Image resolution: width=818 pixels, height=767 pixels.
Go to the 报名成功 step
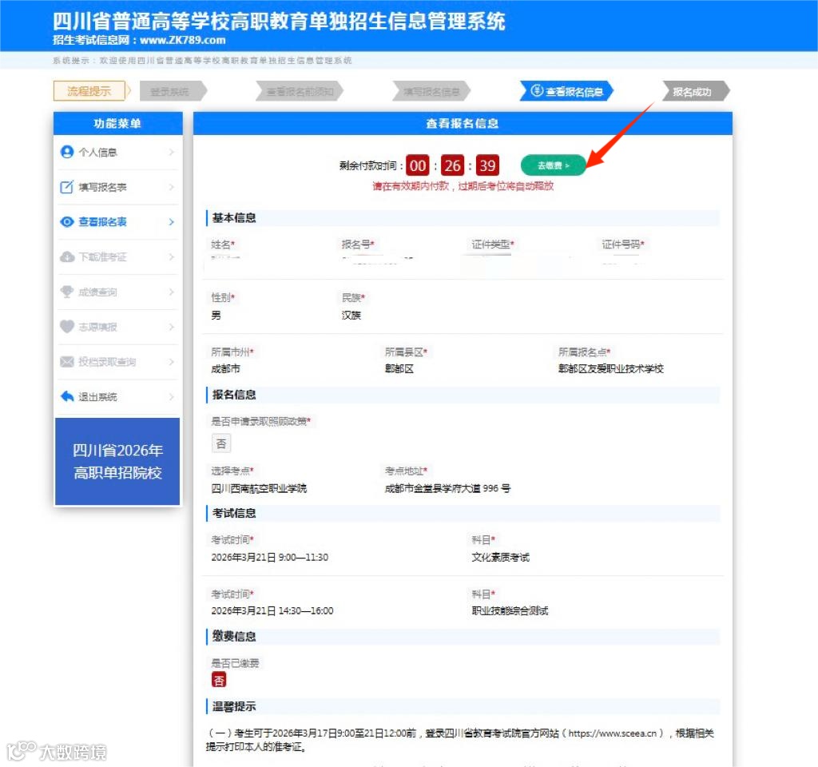(696, 91)
